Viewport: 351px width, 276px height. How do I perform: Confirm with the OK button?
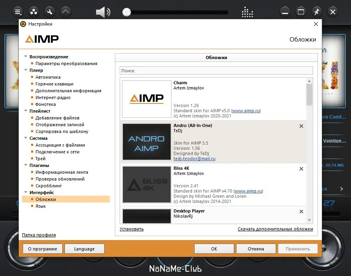pos(214,249)
